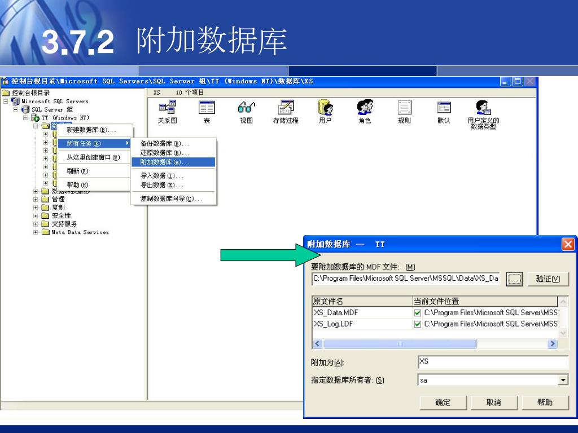Image resolution: width=578 pixels, height=433 pixels.
Task: Open the database owner sa dropdown
Action: [563, 381]
